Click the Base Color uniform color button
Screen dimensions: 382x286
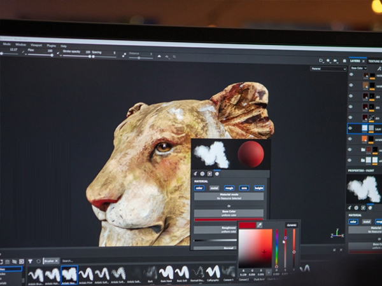[x=229, y=214]
